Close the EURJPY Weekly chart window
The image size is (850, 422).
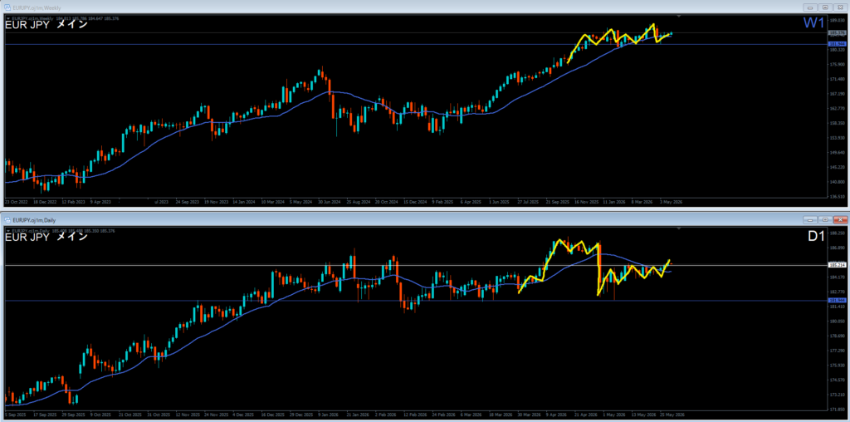click(x=840, y=7)
